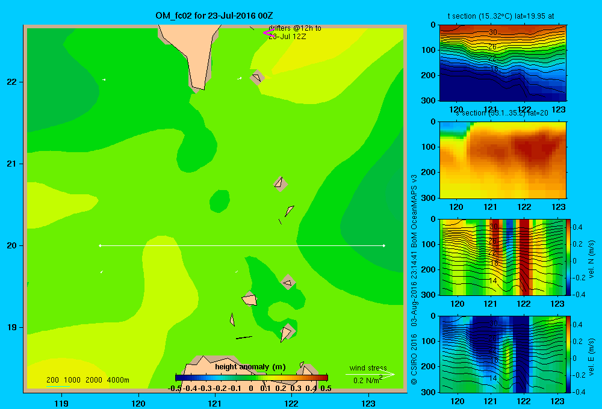
Task: Open the eastward velocity section panel
Action: (503, 354)
